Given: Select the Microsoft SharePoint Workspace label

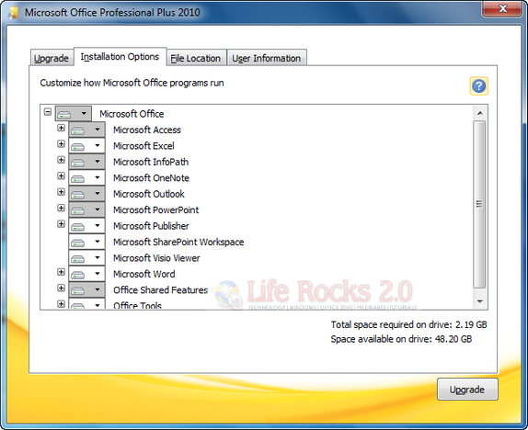Looking at the screenshot, I should coord(178,242).
